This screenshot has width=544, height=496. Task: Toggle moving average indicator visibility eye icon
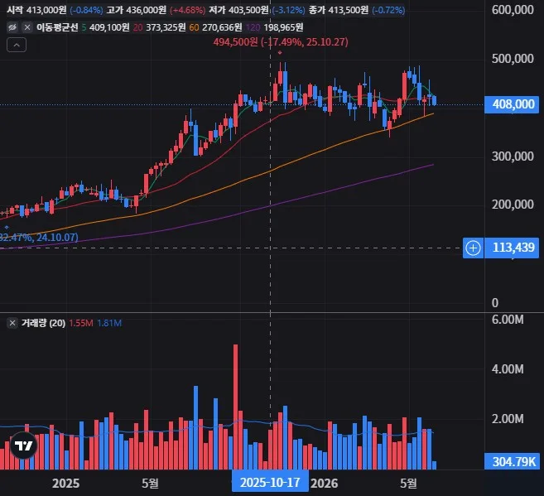point(12,27)
